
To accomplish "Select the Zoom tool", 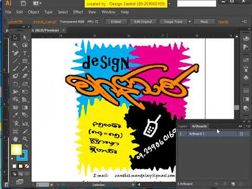I will pos(25,139).
